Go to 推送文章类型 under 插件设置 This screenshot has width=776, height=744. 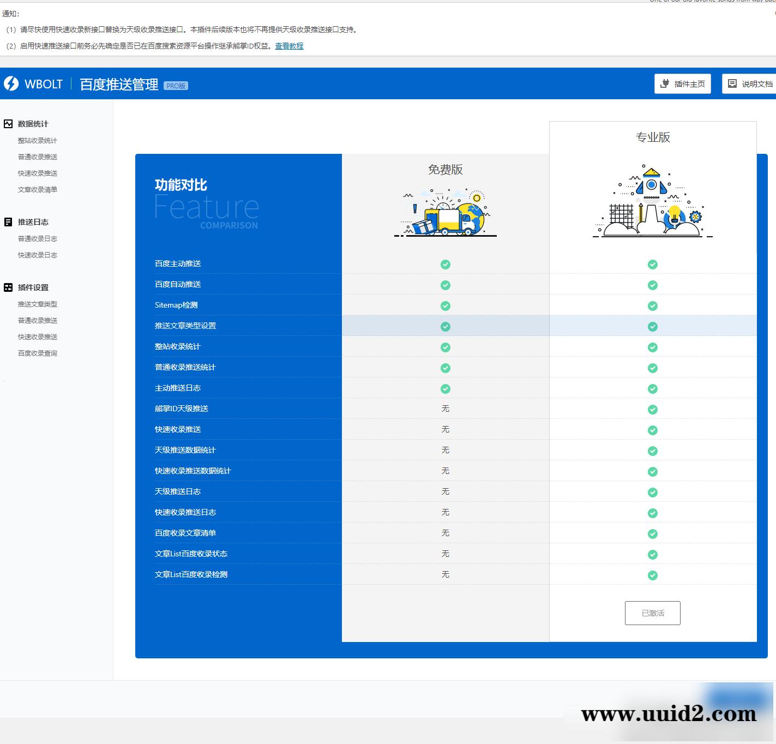pyautogui.click(x=38, y=304)
